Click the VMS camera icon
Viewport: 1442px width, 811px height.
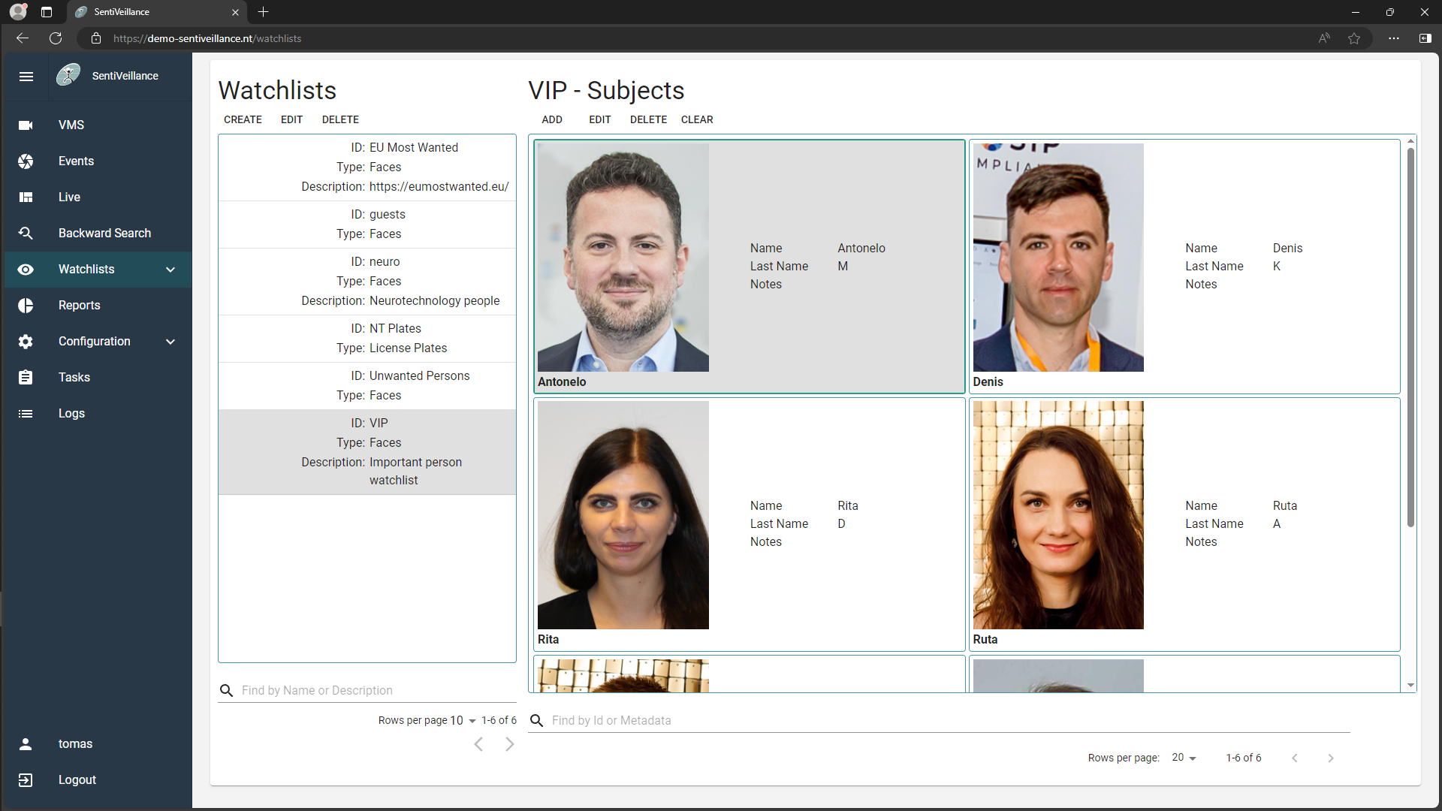click(x=26, y=125)
